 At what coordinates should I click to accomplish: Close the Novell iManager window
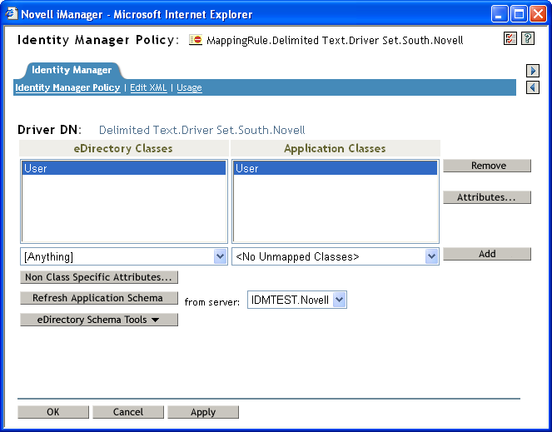[539, 14]
